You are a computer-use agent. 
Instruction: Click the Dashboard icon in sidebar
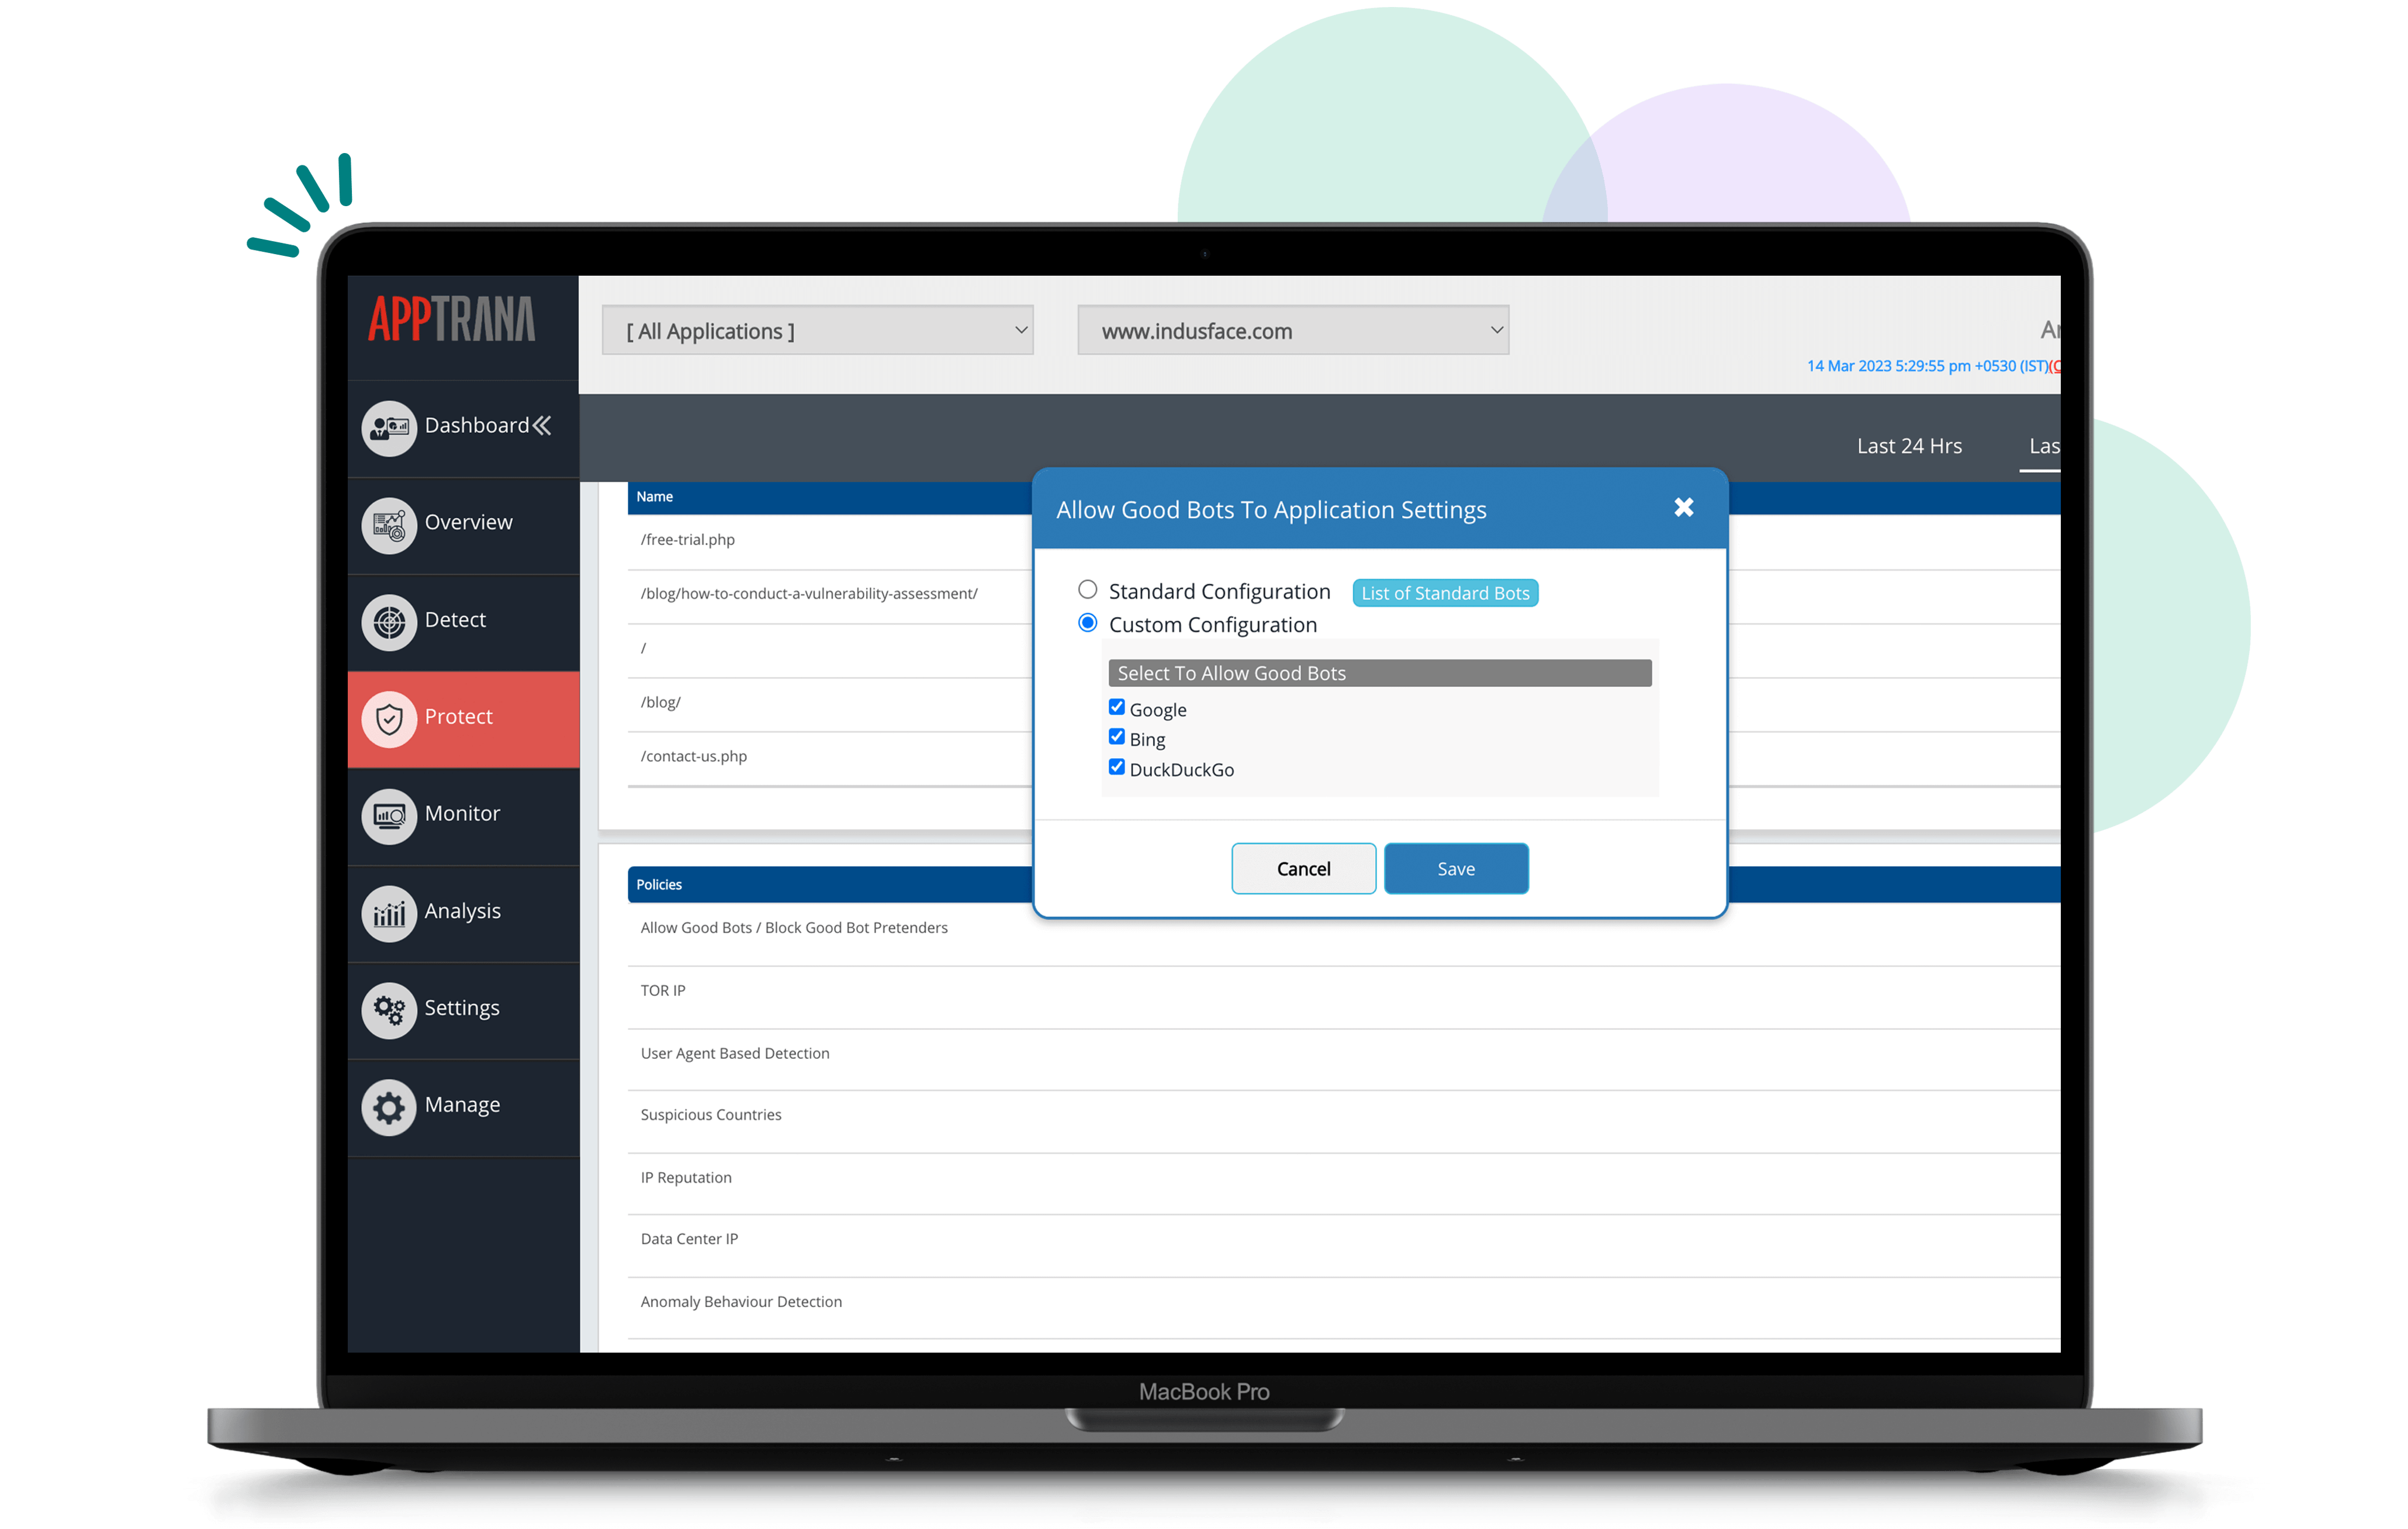point(388,425)
